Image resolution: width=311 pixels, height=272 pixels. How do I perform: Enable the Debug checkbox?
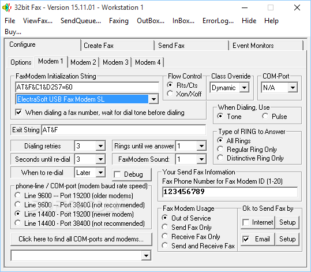(117, 175)
